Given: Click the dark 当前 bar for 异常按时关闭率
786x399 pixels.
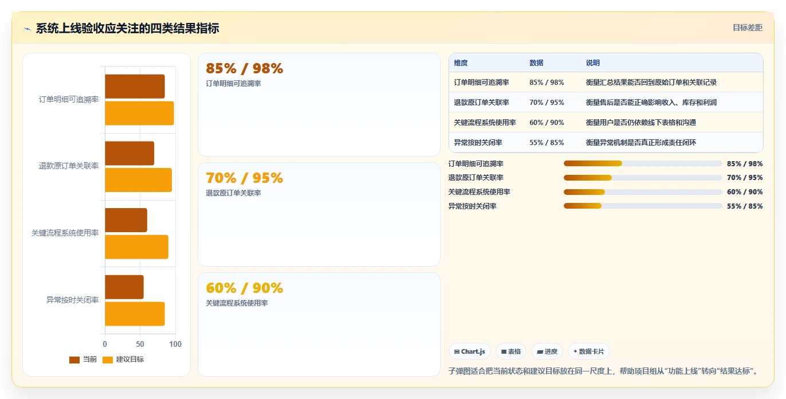Looking at the screenshot, I should (124, 287).
